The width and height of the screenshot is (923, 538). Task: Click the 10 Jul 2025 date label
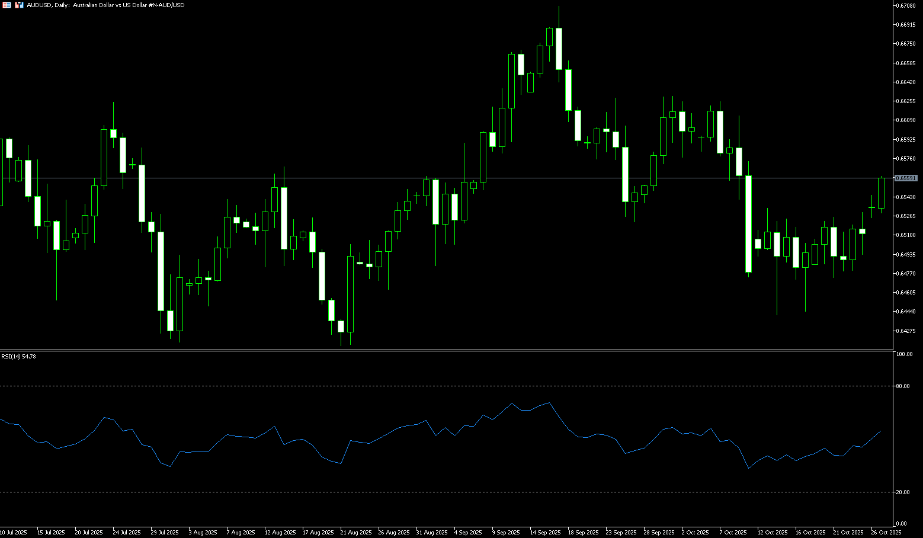(14, 533)
